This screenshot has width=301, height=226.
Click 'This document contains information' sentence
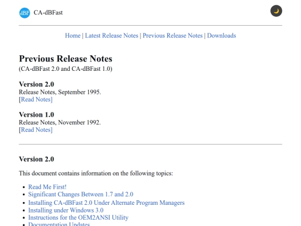(96, 174)
